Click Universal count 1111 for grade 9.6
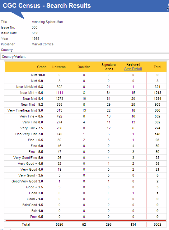Image resolution: width=169 pixels, height=230 pixels. pos(59,93)
